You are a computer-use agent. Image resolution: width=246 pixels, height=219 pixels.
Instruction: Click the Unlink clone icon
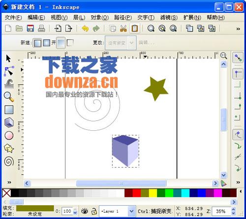coord(212,29)
